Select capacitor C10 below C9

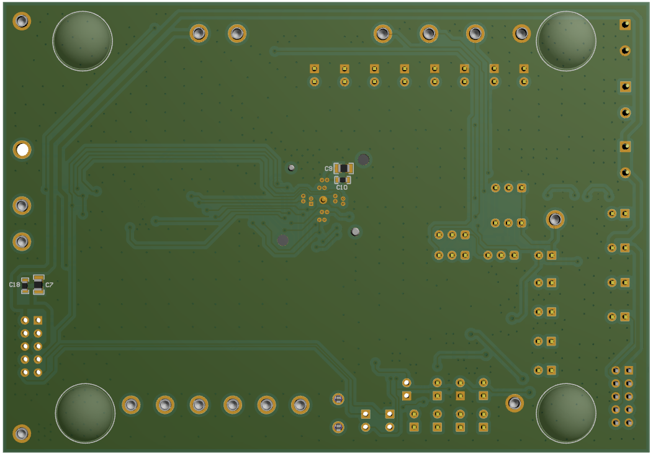(343, 180)
